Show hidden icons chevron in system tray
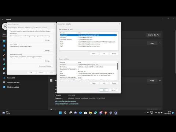The width and height of the screenshot is (176, 132). click(145, 113)
